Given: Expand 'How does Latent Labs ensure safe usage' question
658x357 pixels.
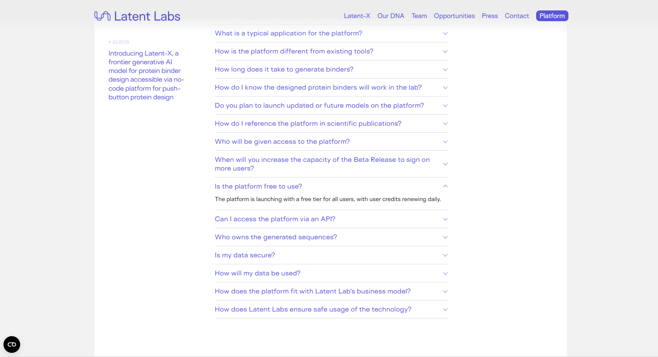Looking at the screenshot, I should (313, 309).
